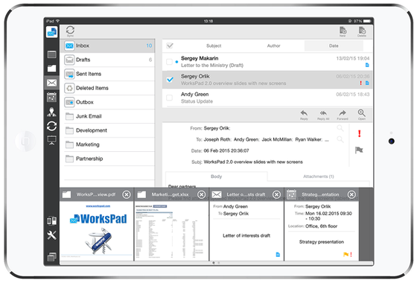
Task: Close the WorksPad overview pdf preview card
Action: pos(127,194)
